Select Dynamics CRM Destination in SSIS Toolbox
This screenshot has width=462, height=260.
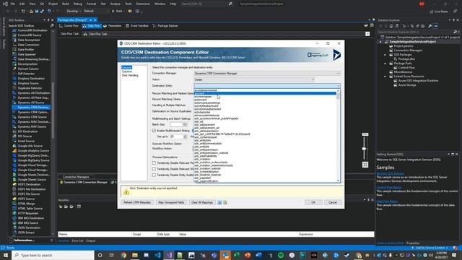tap(31, 108)
